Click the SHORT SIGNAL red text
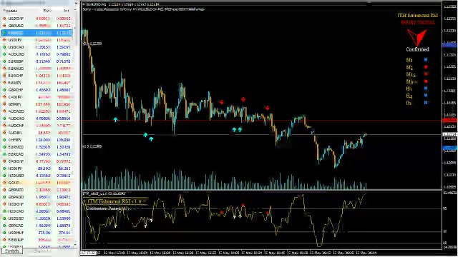The width and height of the screenshot is (458, 257). tap(418, 22)
